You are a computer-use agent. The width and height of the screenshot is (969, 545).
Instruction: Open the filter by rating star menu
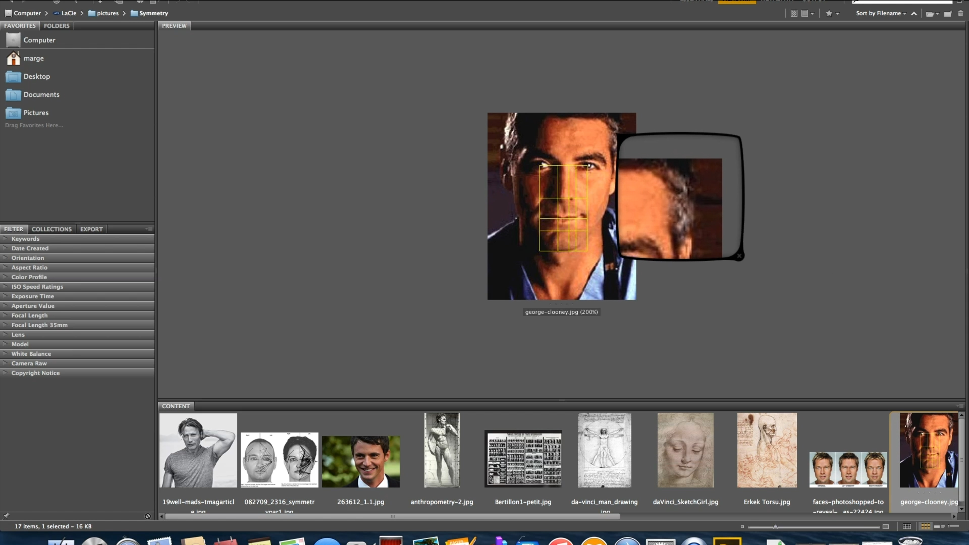[x=832, y=13]
